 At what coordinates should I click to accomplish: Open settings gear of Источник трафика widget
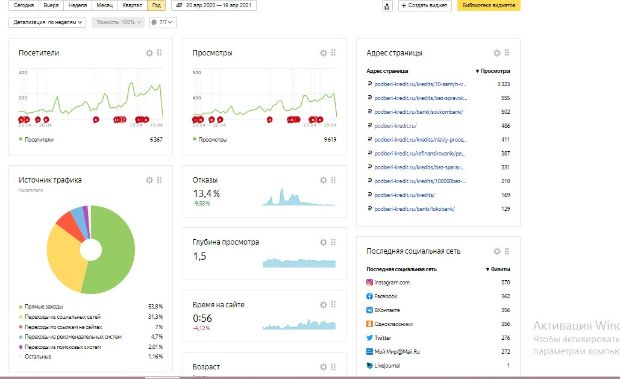[x=149, y=180]
